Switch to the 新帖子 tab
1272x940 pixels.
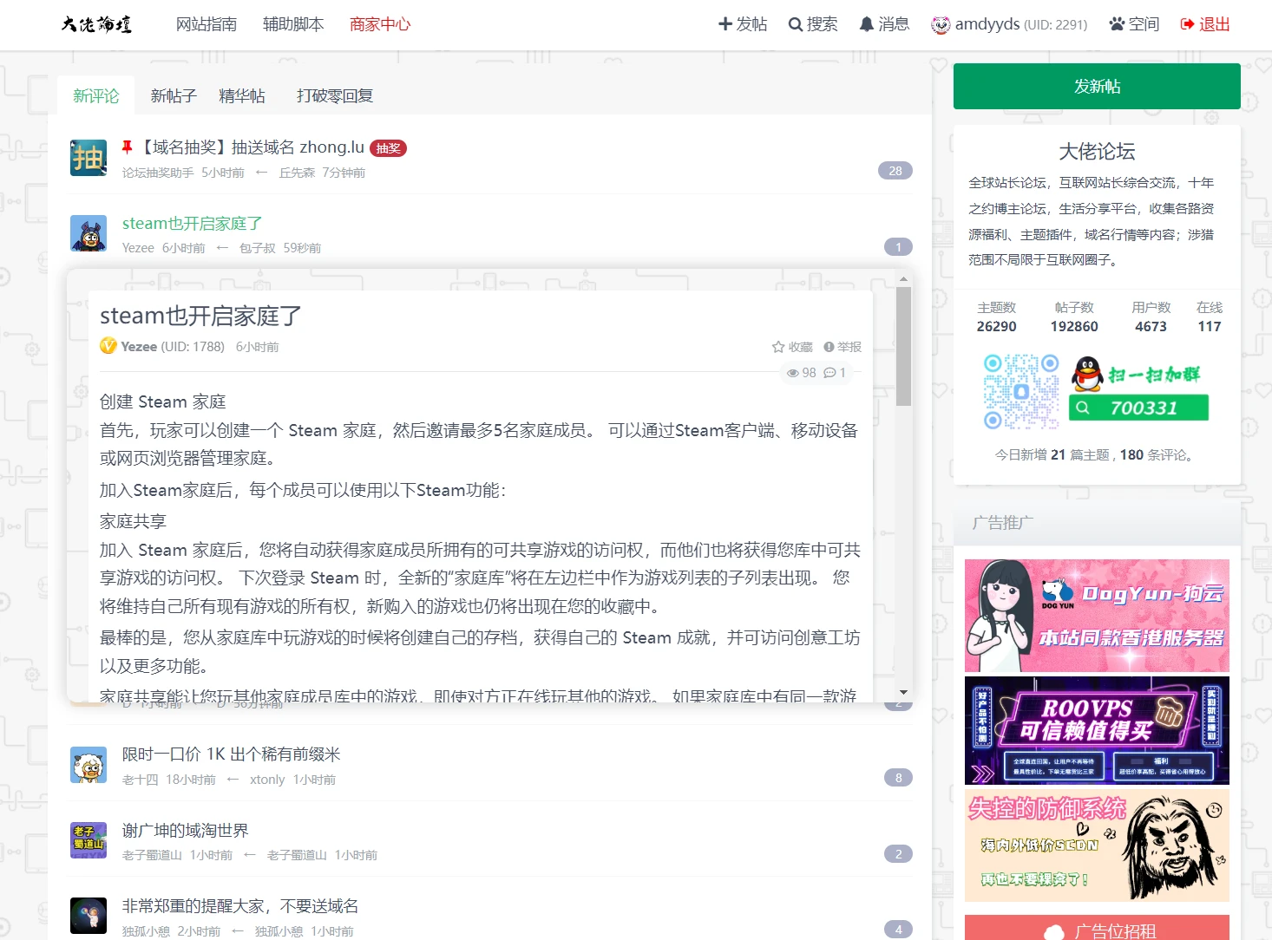pyautogui.click(x=174, y=95)
